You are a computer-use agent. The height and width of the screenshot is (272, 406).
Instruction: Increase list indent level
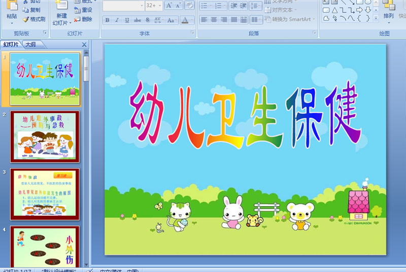pos(243,6)
